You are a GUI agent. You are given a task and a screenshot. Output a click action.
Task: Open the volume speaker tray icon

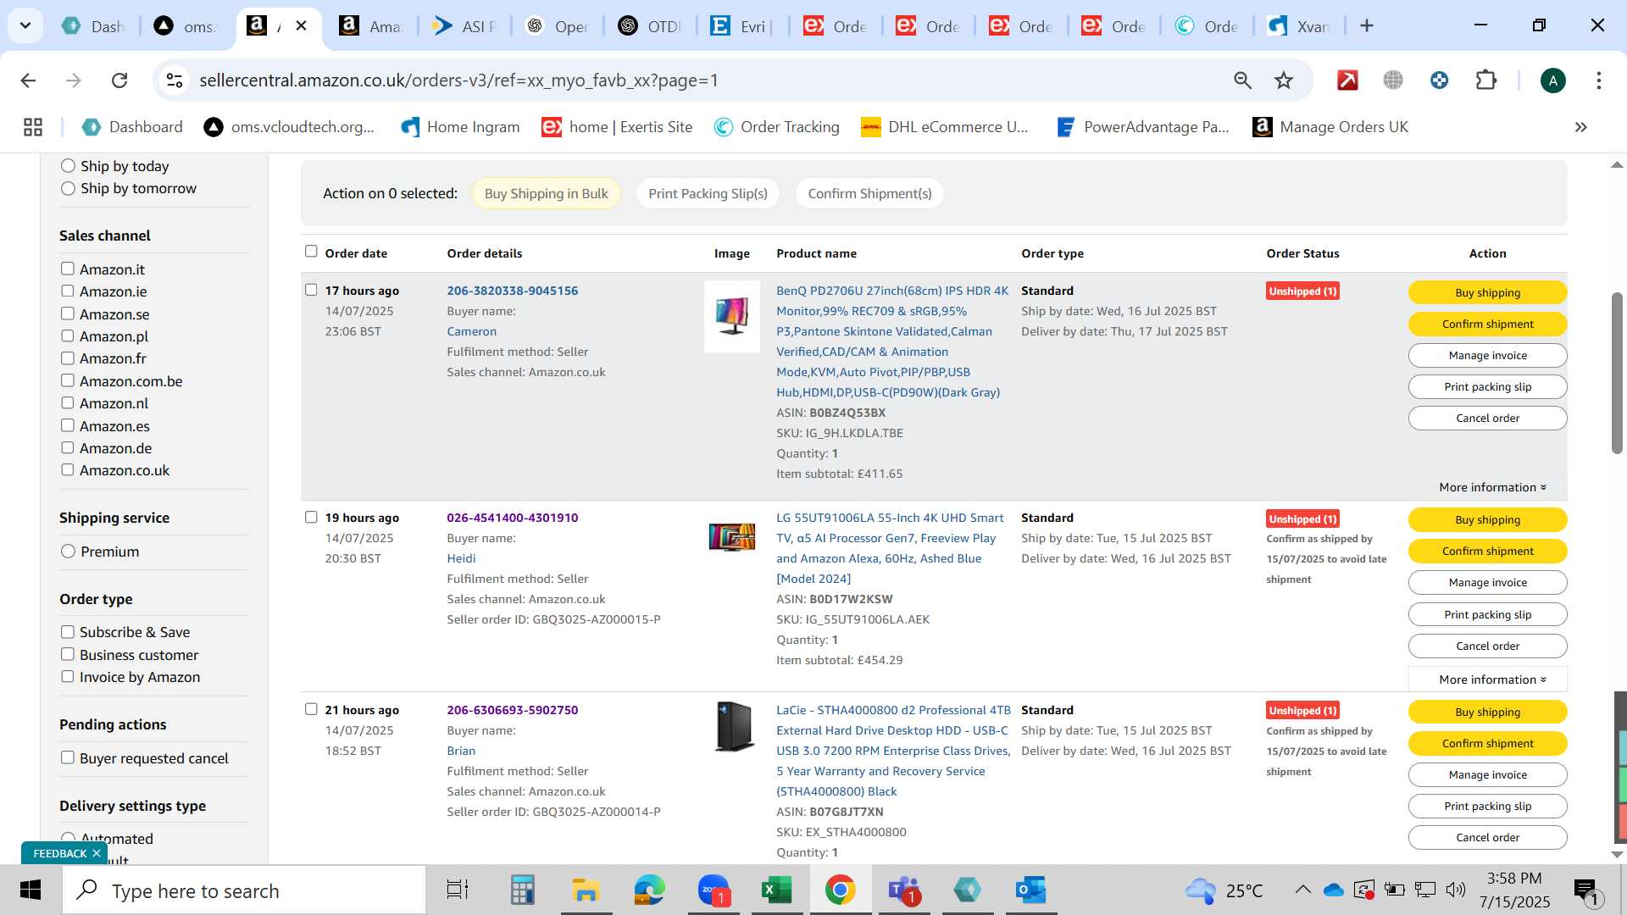(1456, 890)
